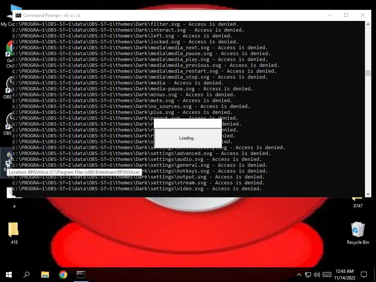Viewport: 376px width, 282px height.
Task: Select the second OBS desktop shortcut
Action: click(9, 124)
